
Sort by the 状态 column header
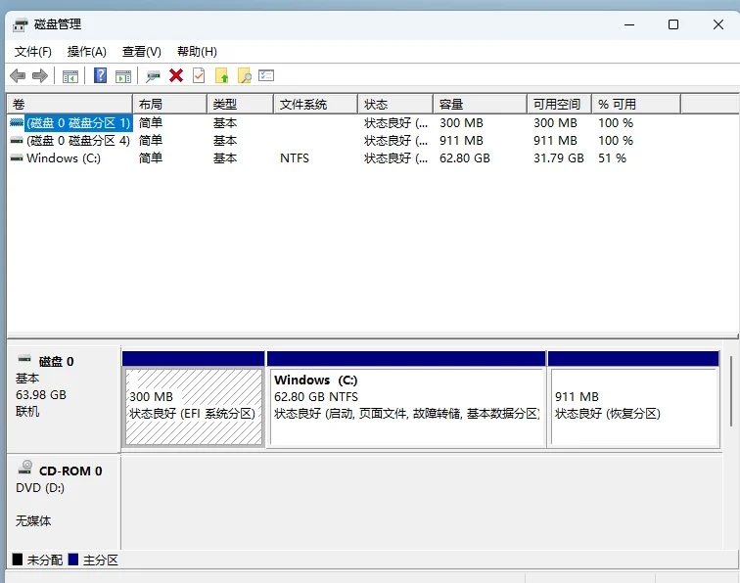tap(395, 105)
